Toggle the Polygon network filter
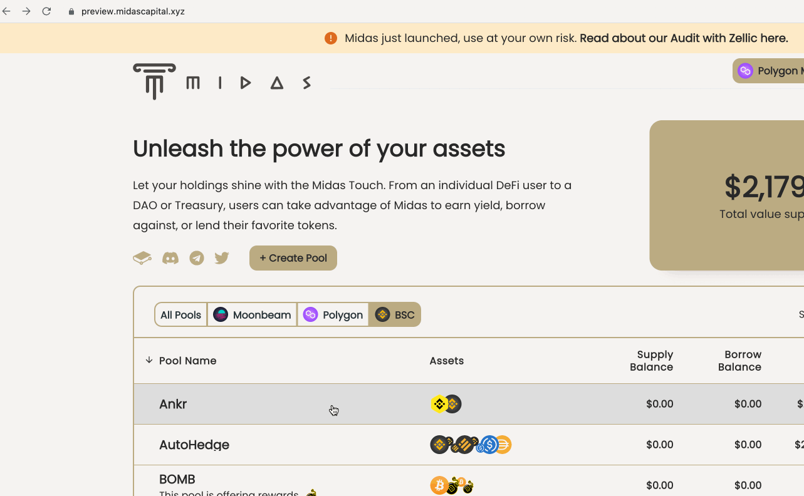This screenshot has height=496, width=804. [x=333, y=314]
